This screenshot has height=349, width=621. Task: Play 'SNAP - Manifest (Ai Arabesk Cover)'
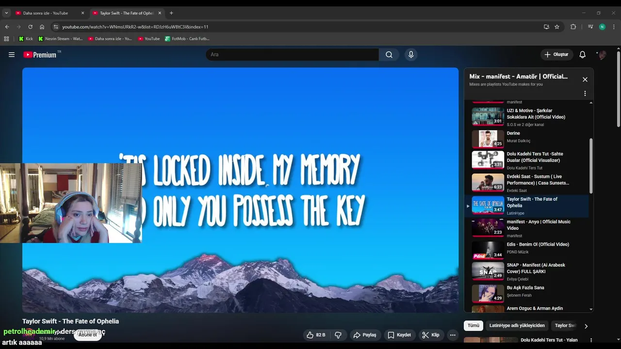point(525,271)
